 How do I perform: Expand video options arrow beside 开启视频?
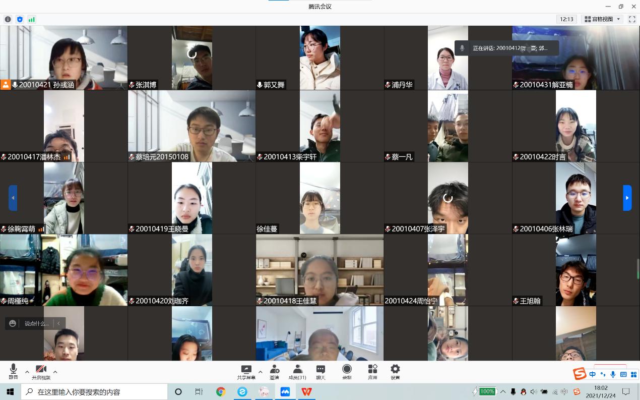click(55, 372)
